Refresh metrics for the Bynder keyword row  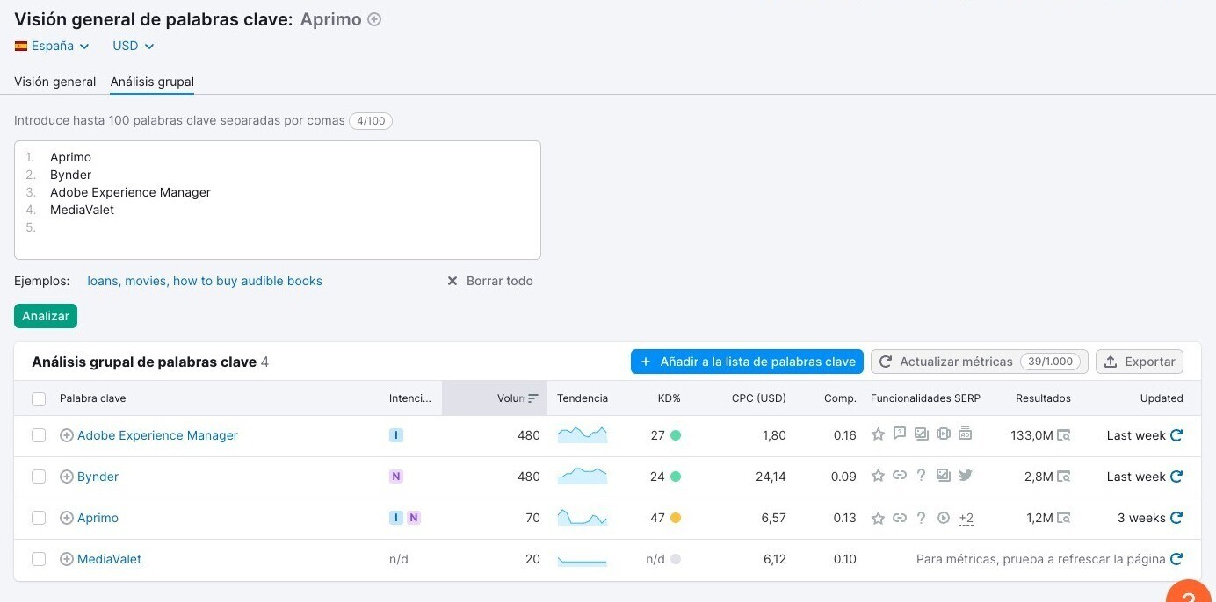pyautogui.click(x=1177, y=476)
